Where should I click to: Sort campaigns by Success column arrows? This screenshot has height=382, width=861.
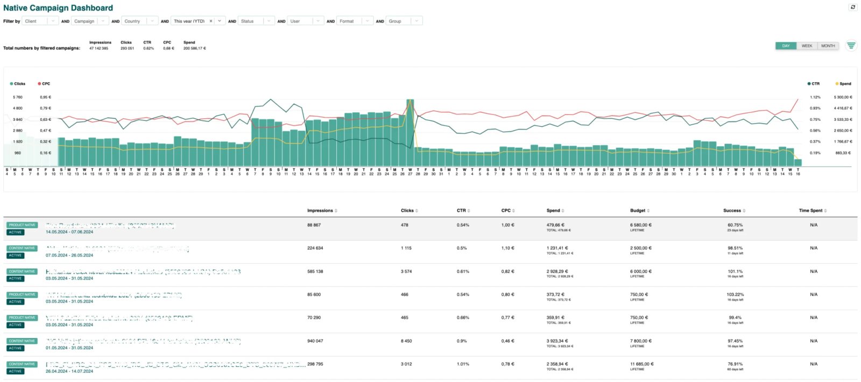pos(744,211)
